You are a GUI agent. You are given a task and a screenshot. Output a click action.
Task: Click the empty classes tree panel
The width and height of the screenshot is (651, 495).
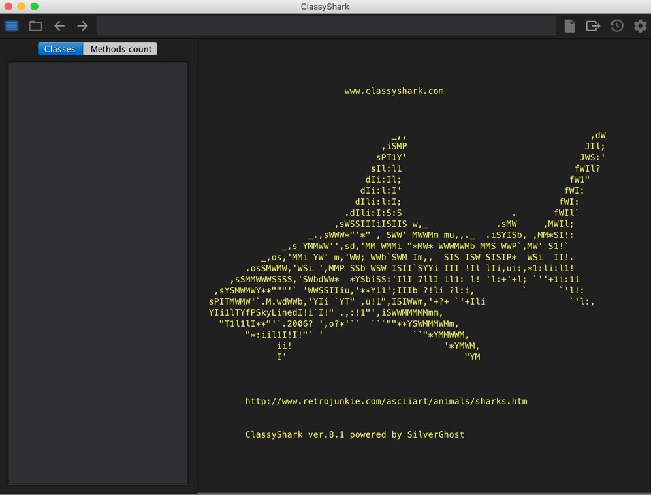coord(98,273)
